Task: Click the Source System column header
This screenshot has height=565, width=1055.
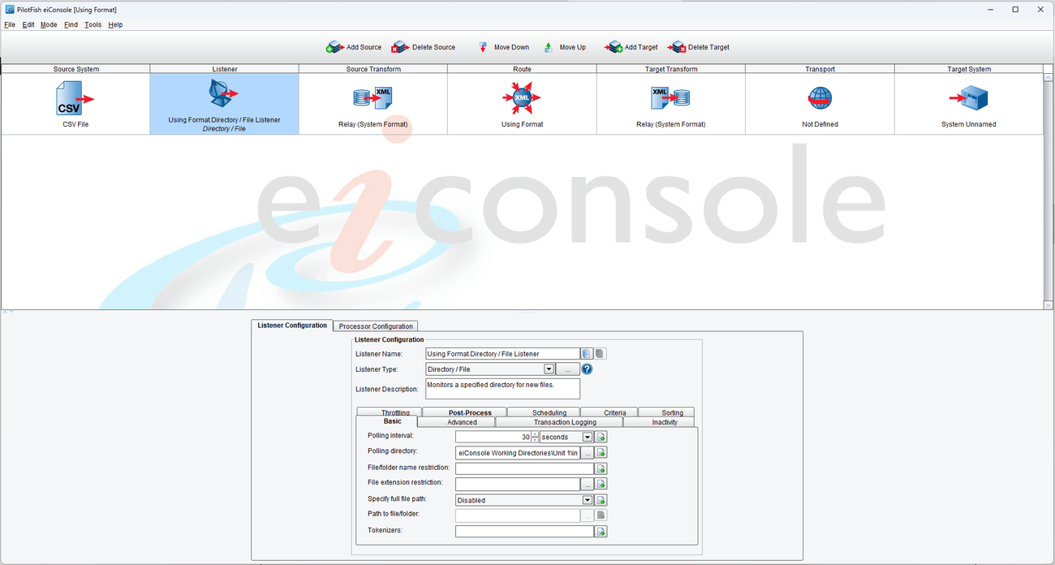Action: coord(75,69)
